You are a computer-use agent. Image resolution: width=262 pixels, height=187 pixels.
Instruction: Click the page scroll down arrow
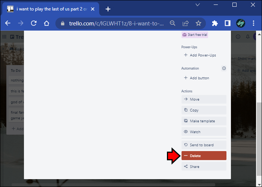pos(259,185)
